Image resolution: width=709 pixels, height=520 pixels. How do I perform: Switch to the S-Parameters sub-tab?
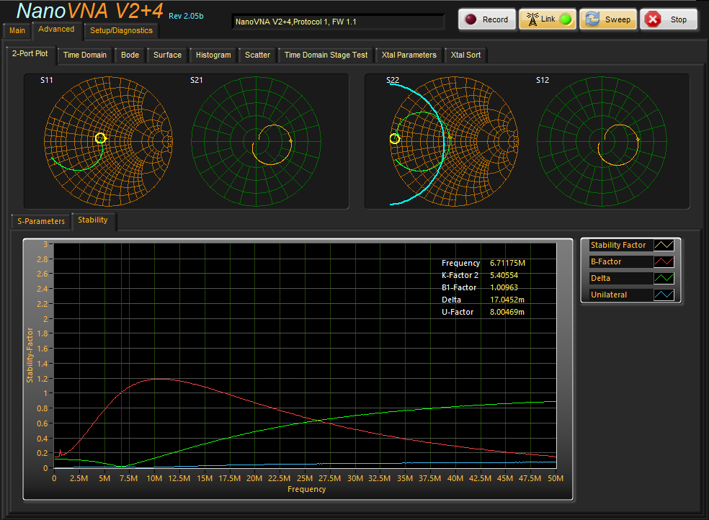click(x=40, y=221)
